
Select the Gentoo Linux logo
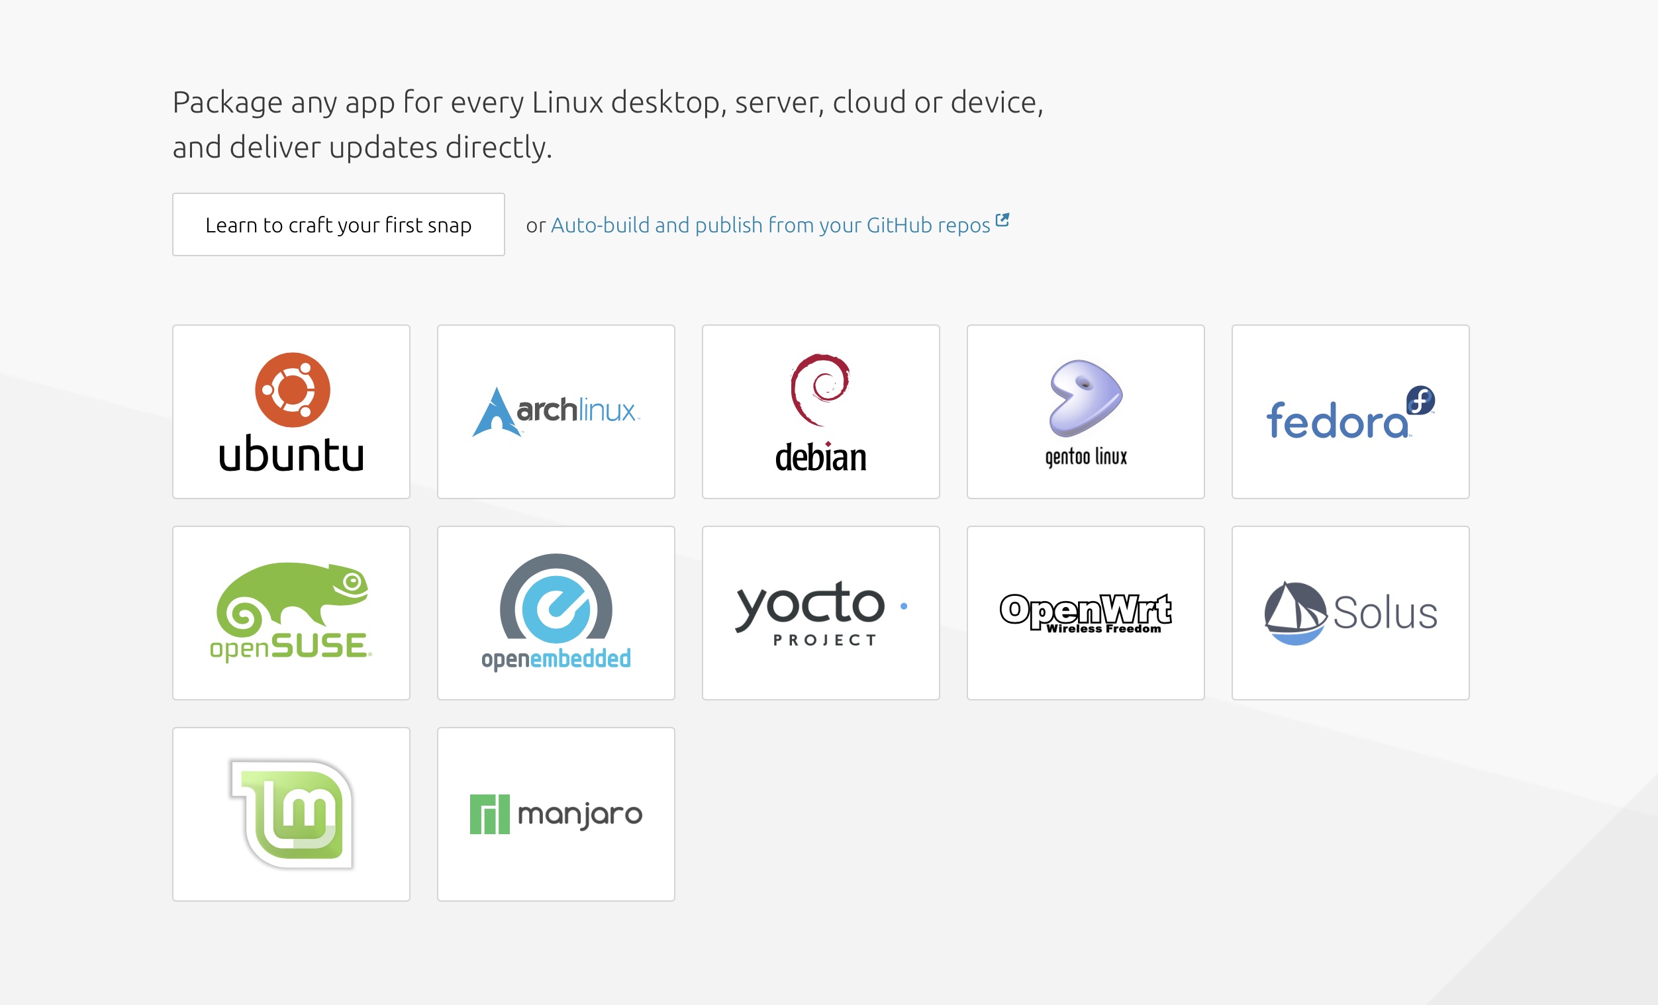point(1085,411)
